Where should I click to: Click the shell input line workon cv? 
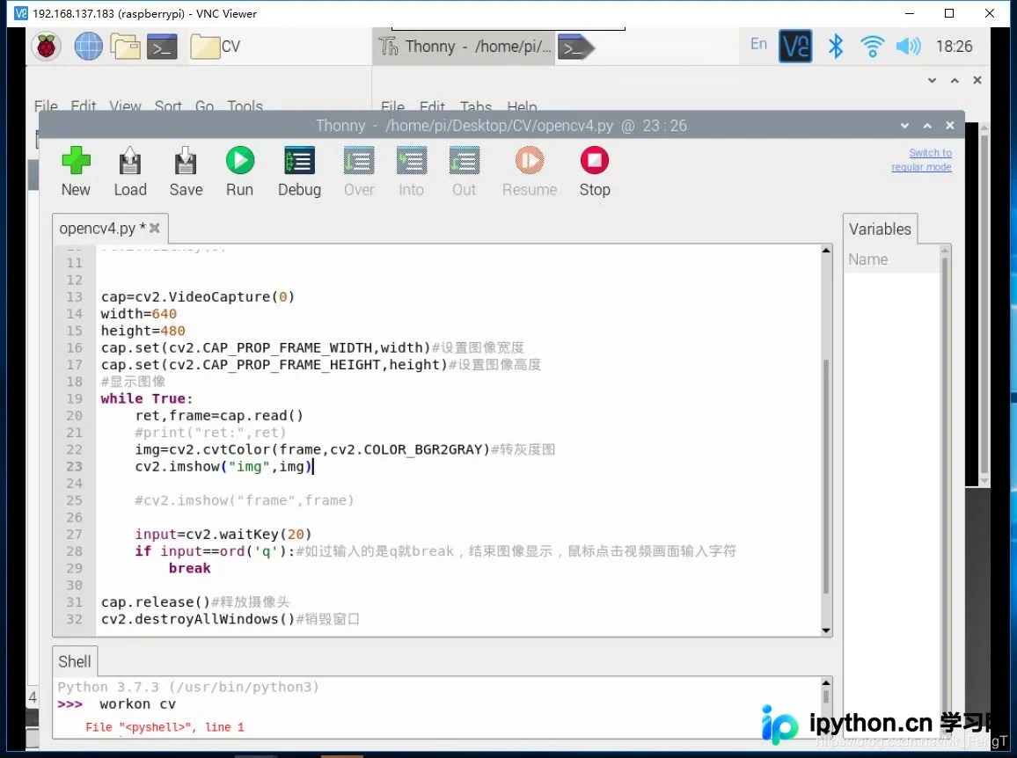[x=137, y=704]
